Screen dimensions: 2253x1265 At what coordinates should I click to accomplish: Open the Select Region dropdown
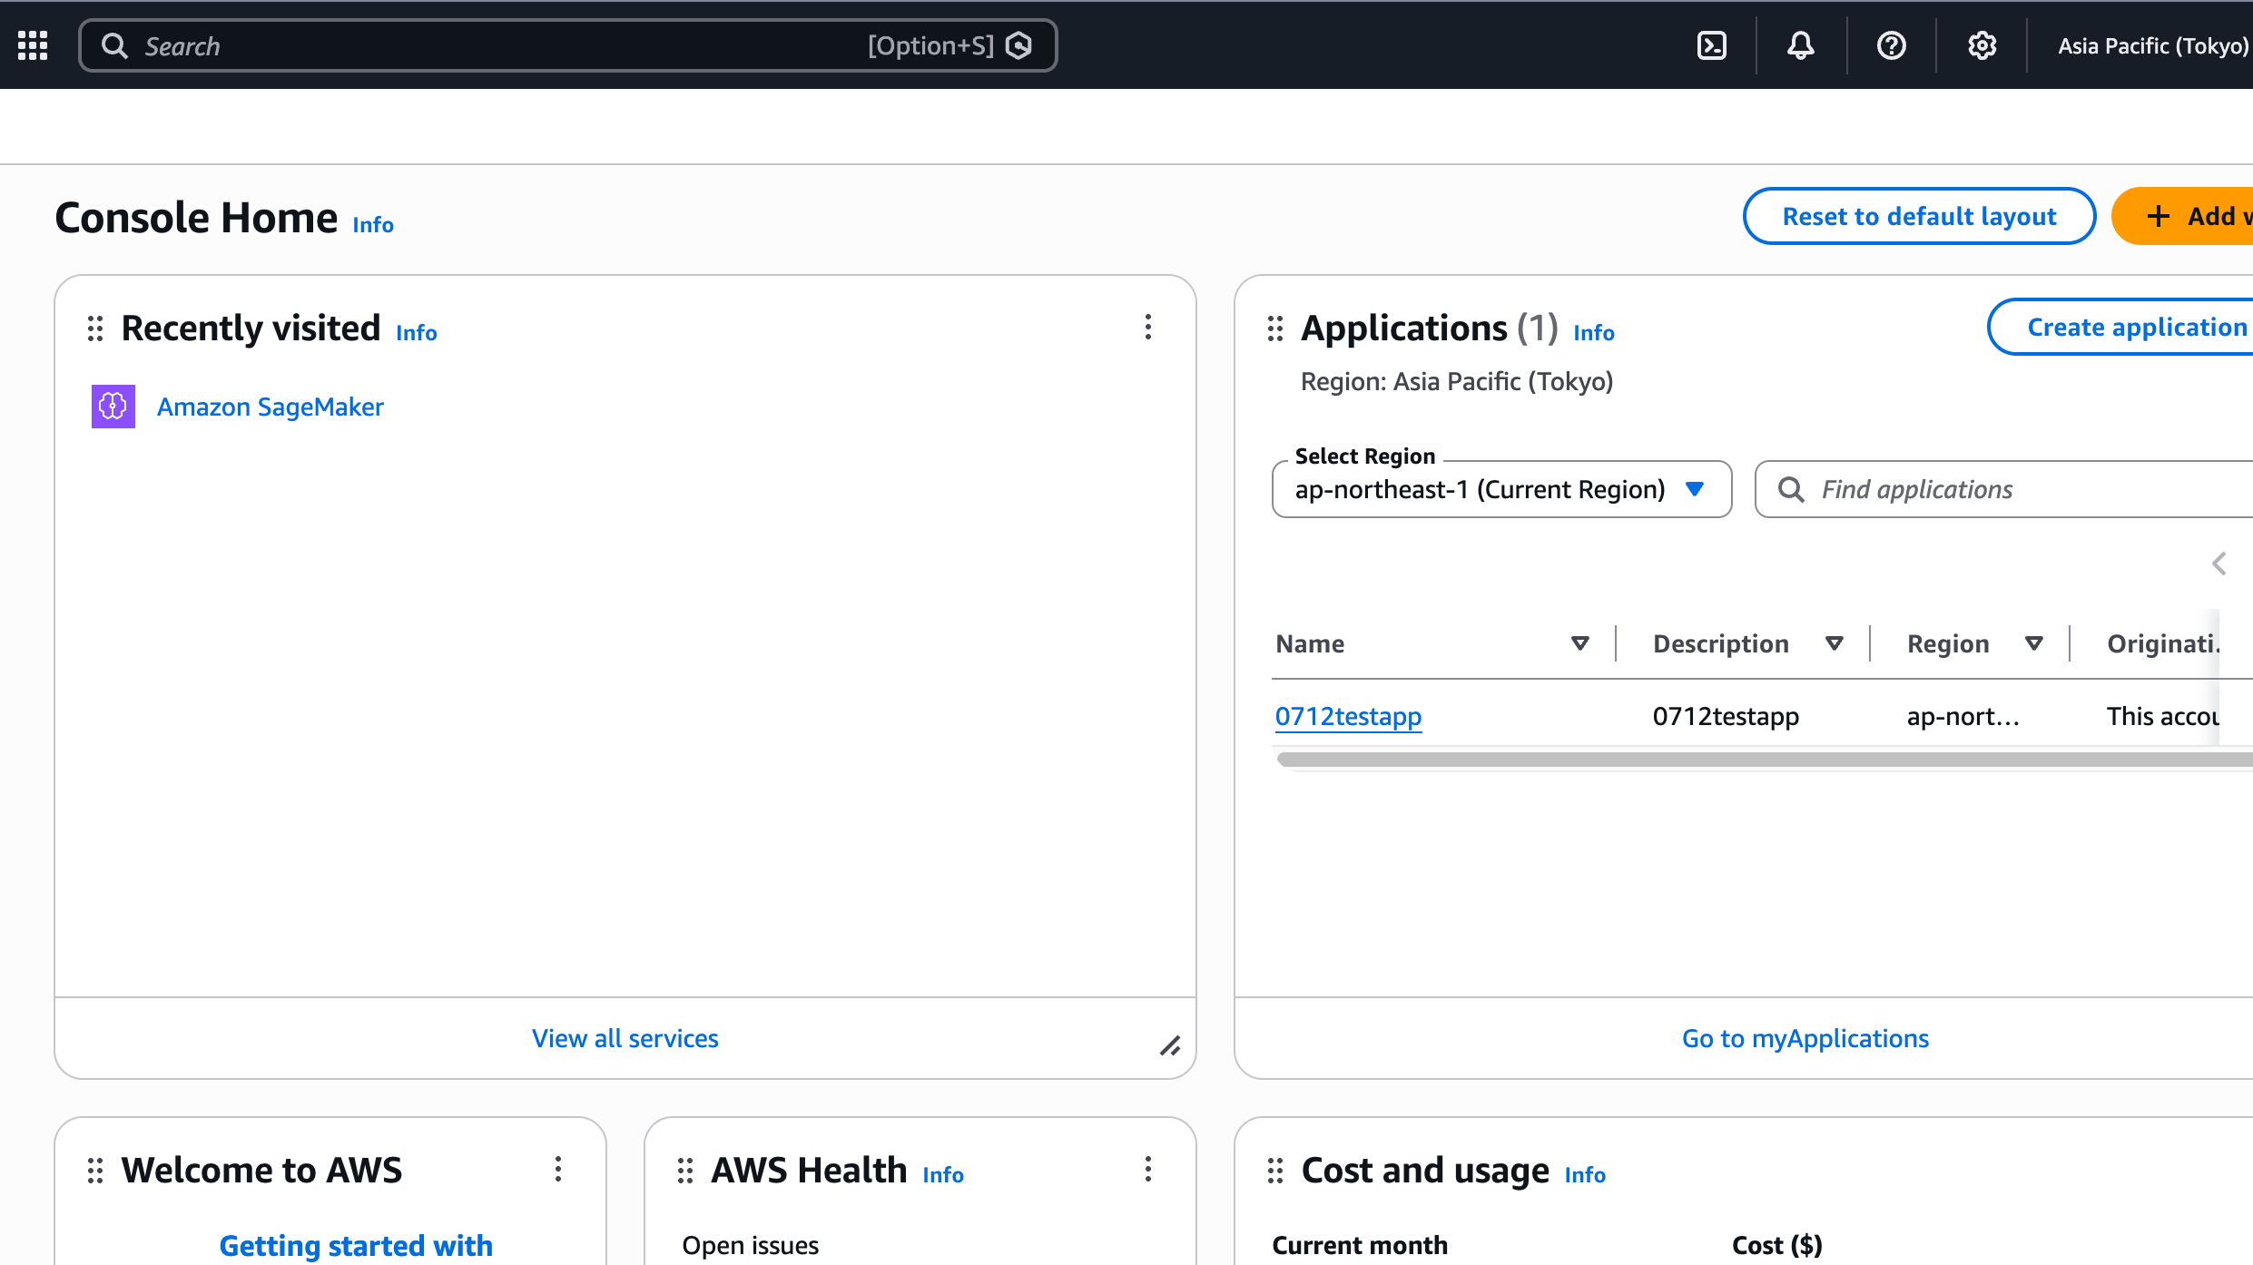(1501, 490)
